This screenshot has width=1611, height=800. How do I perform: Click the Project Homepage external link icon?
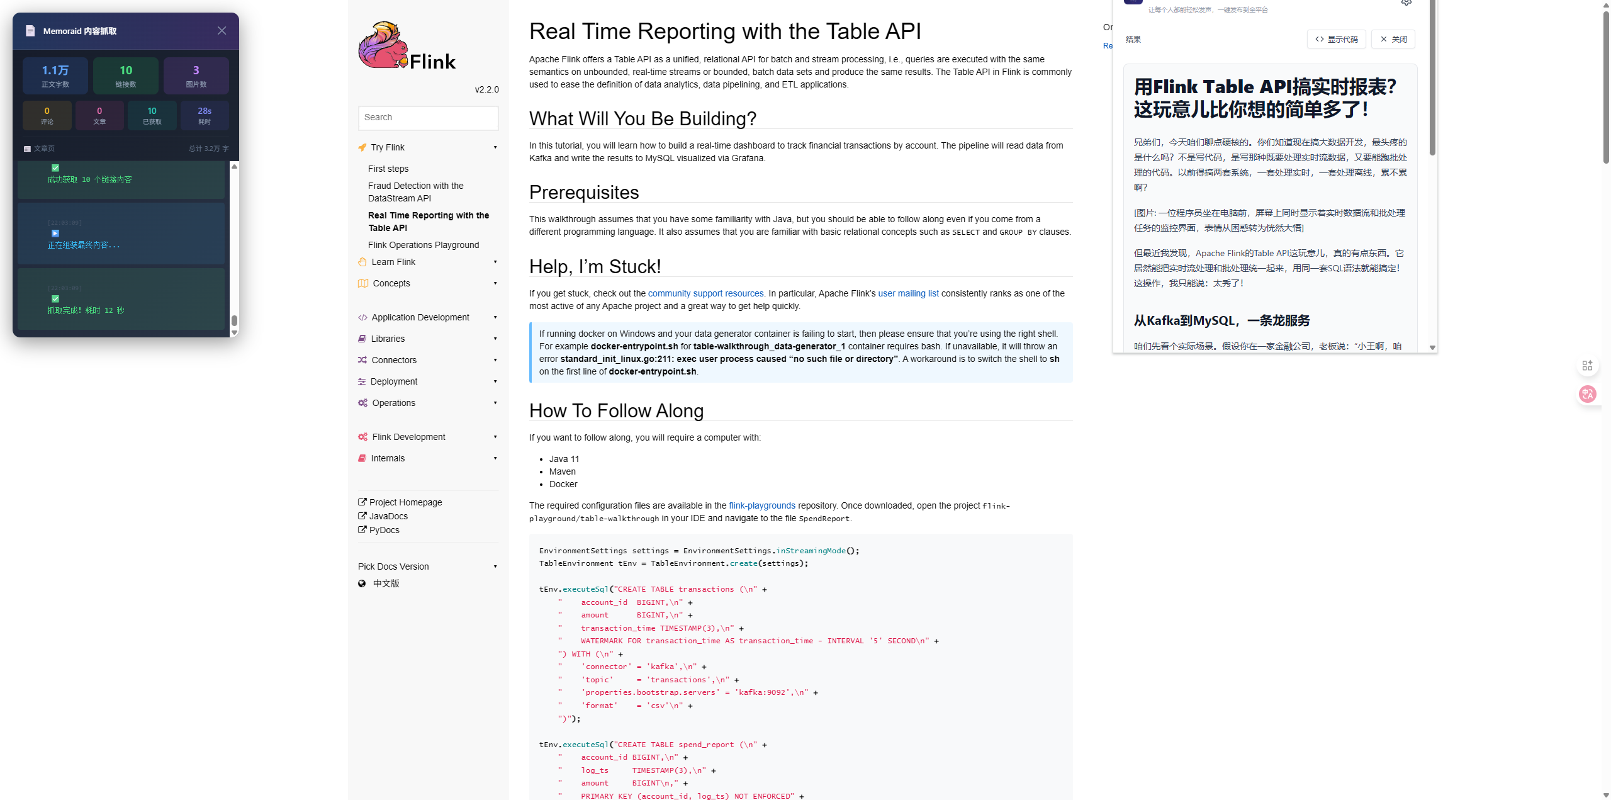[362, 502]
